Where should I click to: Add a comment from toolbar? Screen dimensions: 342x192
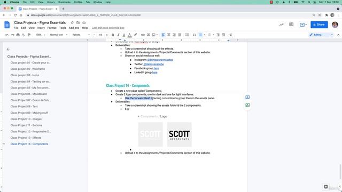149,35
